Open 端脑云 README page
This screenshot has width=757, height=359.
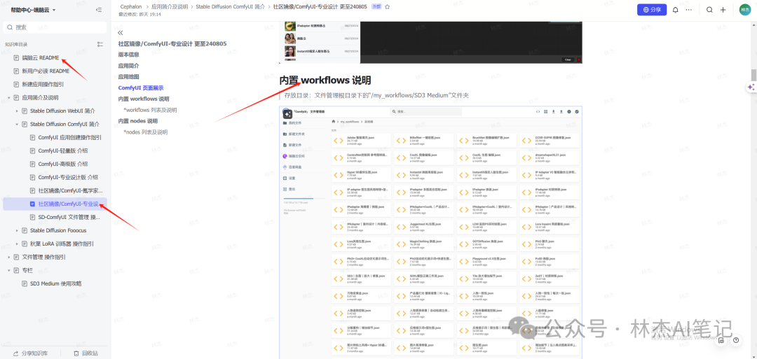pyautogui.click(x=41, y=58)
